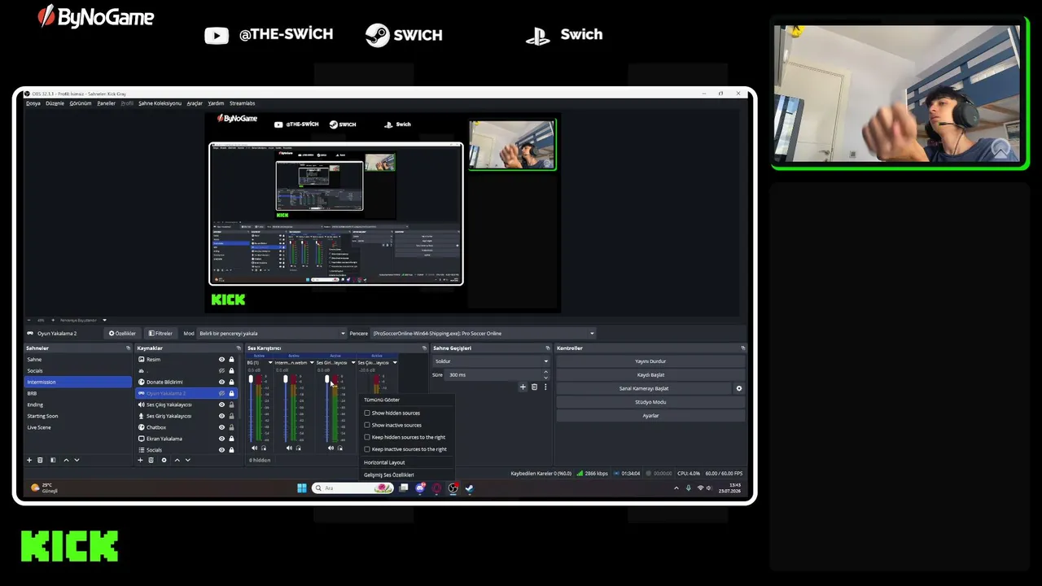The image size is (1042, 586).
Task: Open the Pencere window selection dropdown
Action: [x=484, y=333]
